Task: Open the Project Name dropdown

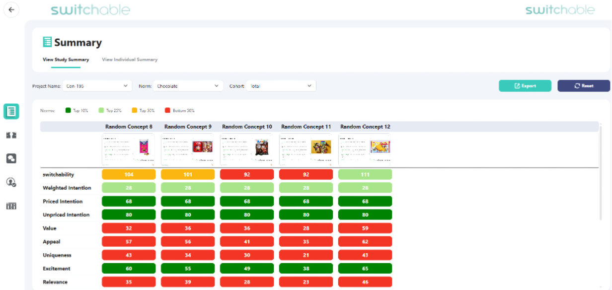Action: pyautogui.click(x=97, y=86)
